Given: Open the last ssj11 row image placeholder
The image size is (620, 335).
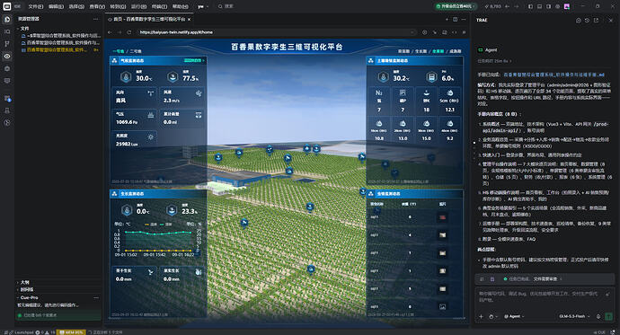Looking at the screenshot, I should point(442,306).
